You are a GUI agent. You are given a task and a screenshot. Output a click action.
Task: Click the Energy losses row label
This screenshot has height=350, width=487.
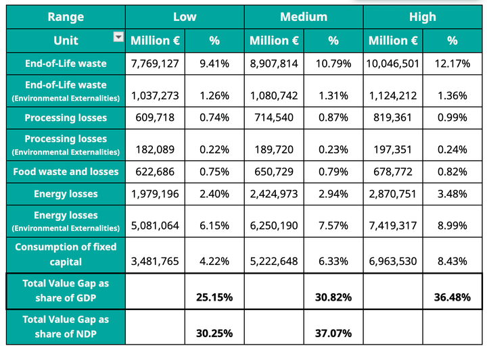(x=66, y=194)
